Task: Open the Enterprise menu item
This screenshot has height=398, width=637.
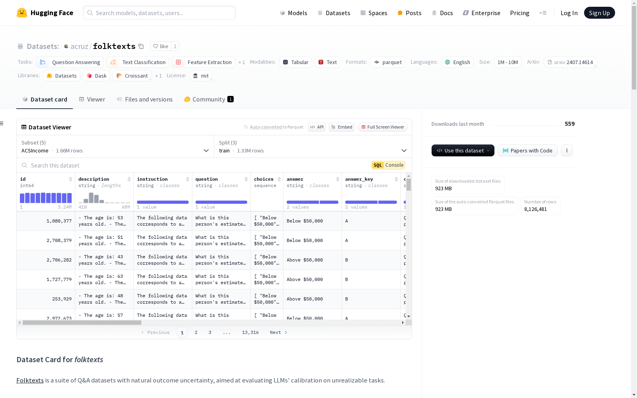Action: click(x=481, y=13)
